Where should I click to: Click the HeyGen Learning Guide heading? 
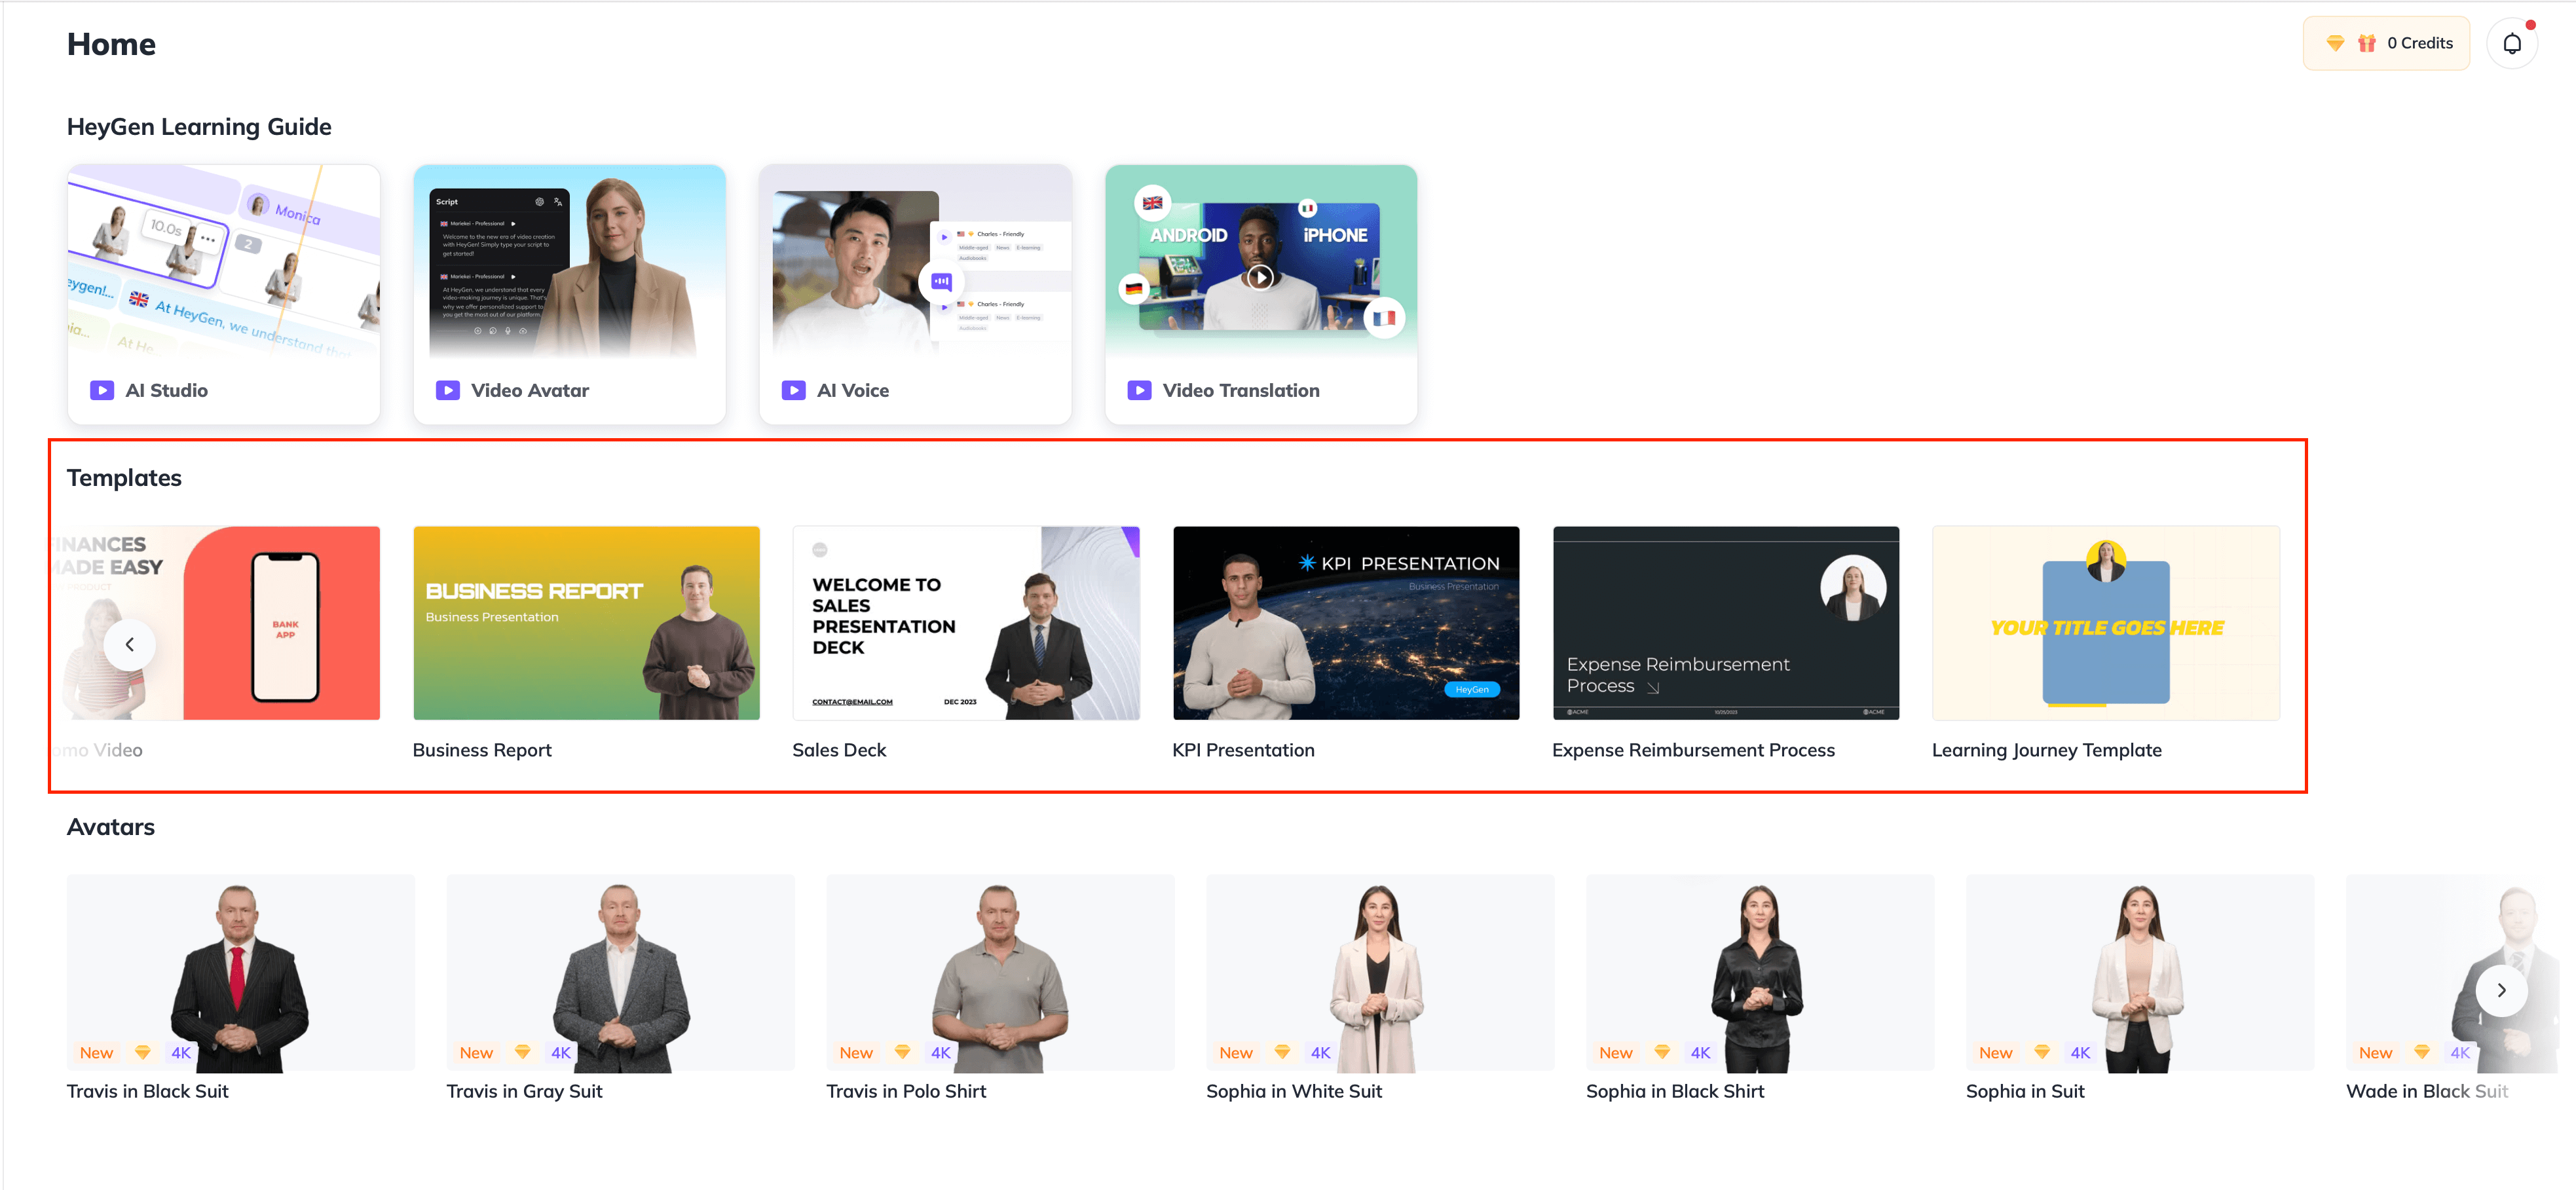coord(199,127)
